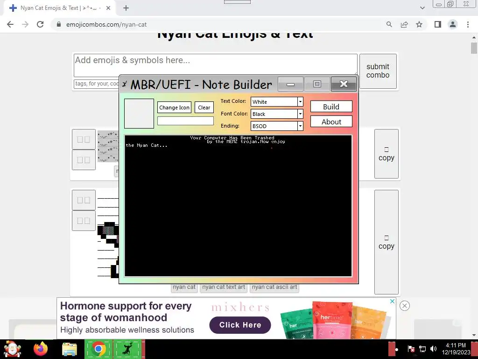Open the About button in Note Builder
The image size is (478, 359).
[x=331, y=122]
